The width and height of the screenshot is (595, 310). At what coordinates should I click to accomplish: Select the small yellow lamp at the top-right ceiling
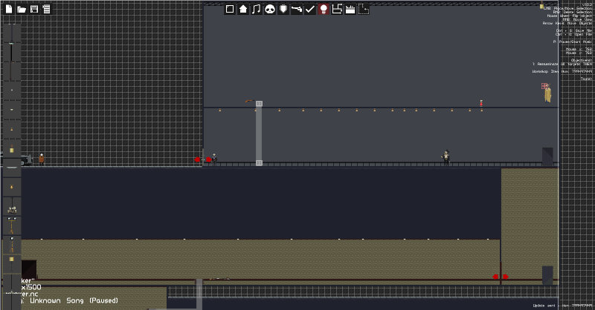(x=541, y=5)
